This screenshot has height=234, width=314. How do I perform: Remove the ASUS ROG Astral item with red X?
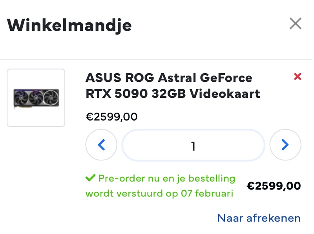coord(298,77)
